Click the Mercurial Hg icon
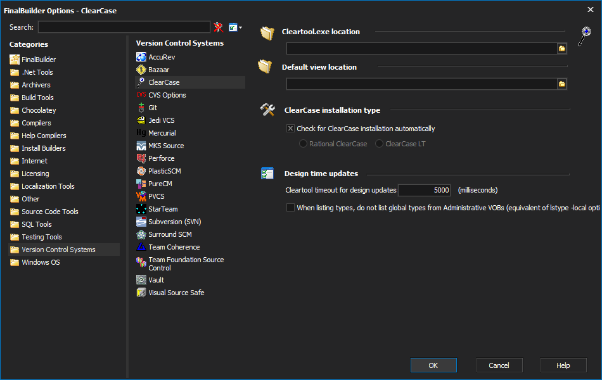 141,133
